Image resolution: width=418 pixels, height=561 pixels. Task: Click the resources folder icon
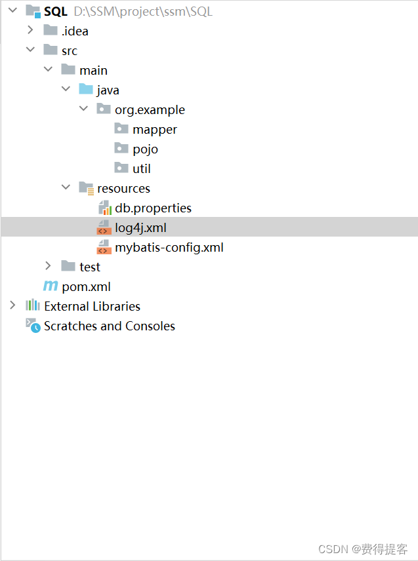point(86,188)
